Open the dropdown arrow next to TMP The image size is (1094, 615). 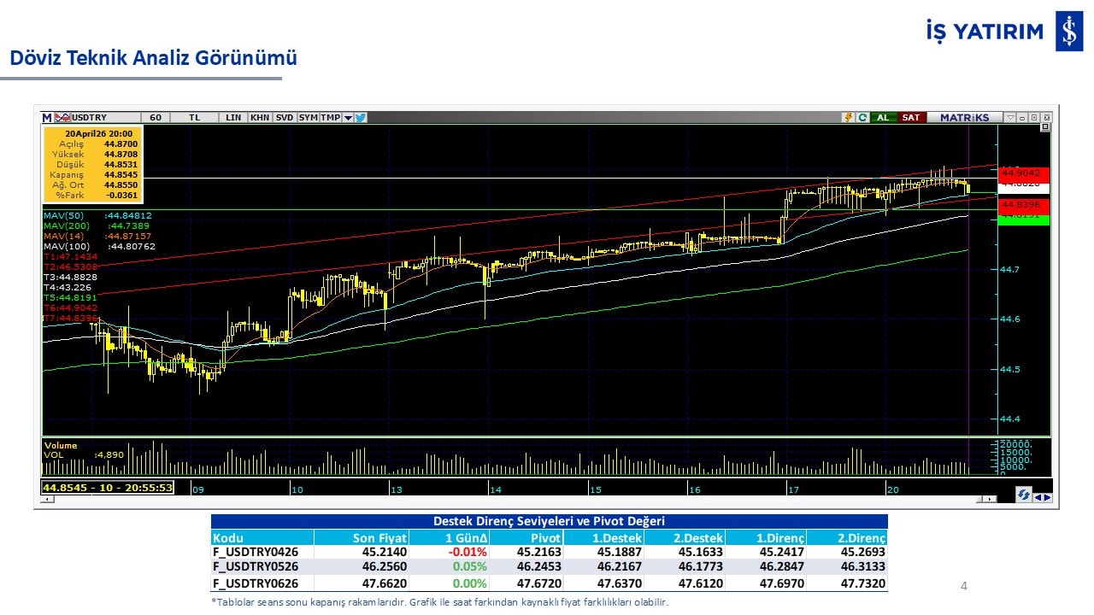coord(348,117)
